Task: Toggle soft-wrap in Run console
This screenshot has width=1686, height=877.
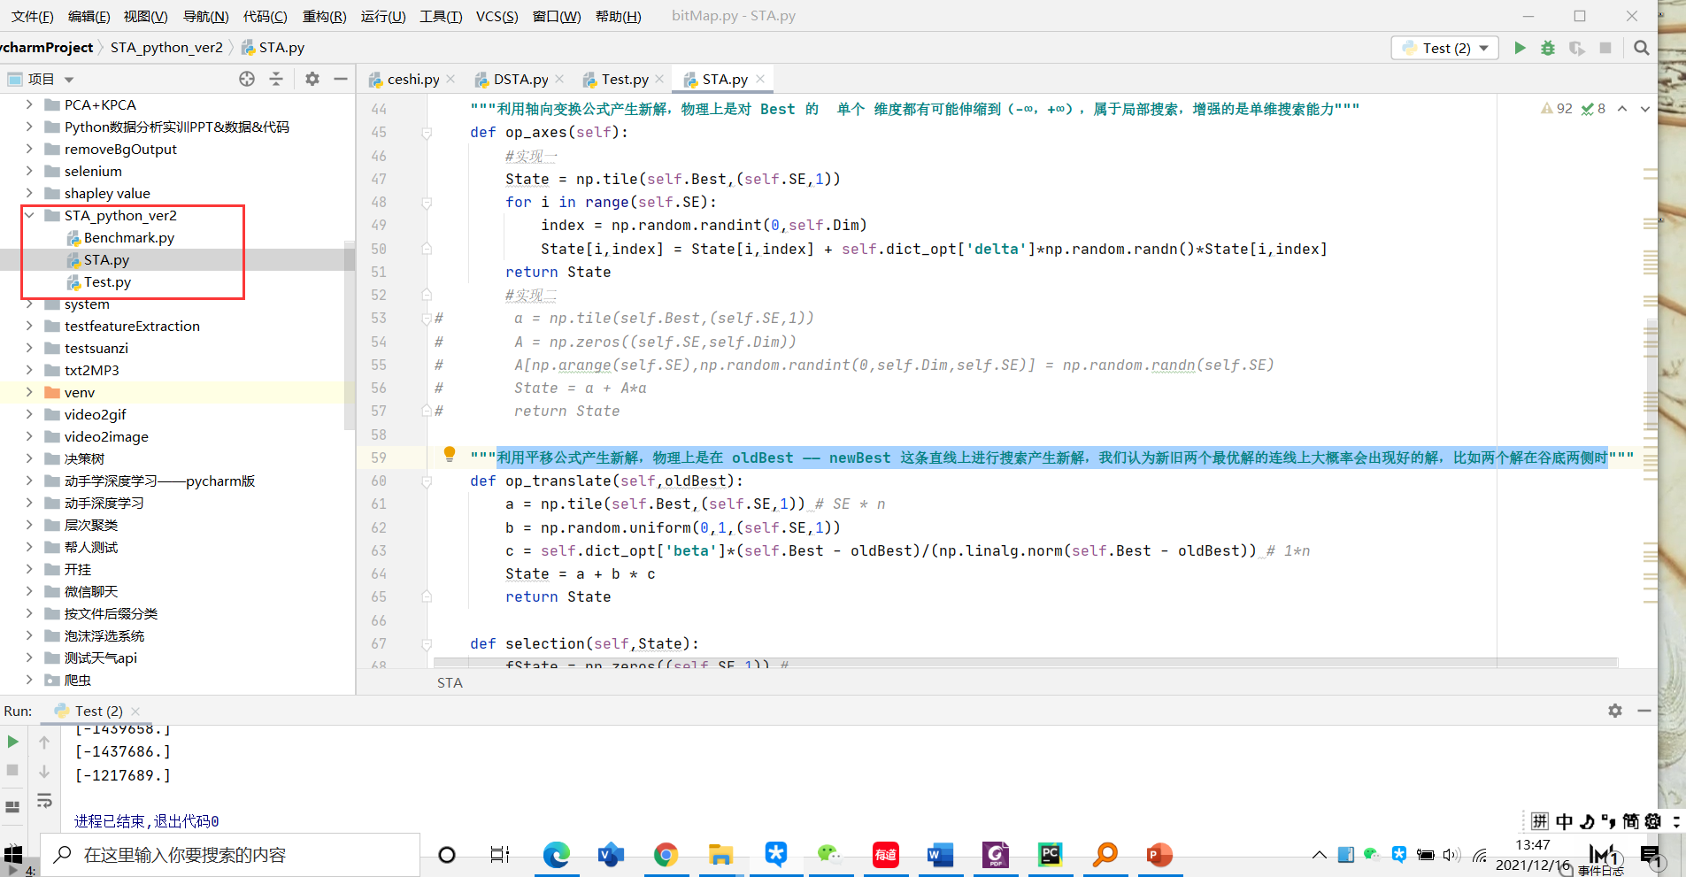Action: [x=44, y=801]
